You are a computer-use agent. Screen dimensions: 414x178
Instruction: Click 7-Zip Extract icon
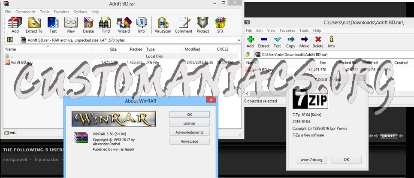(264, 42)
